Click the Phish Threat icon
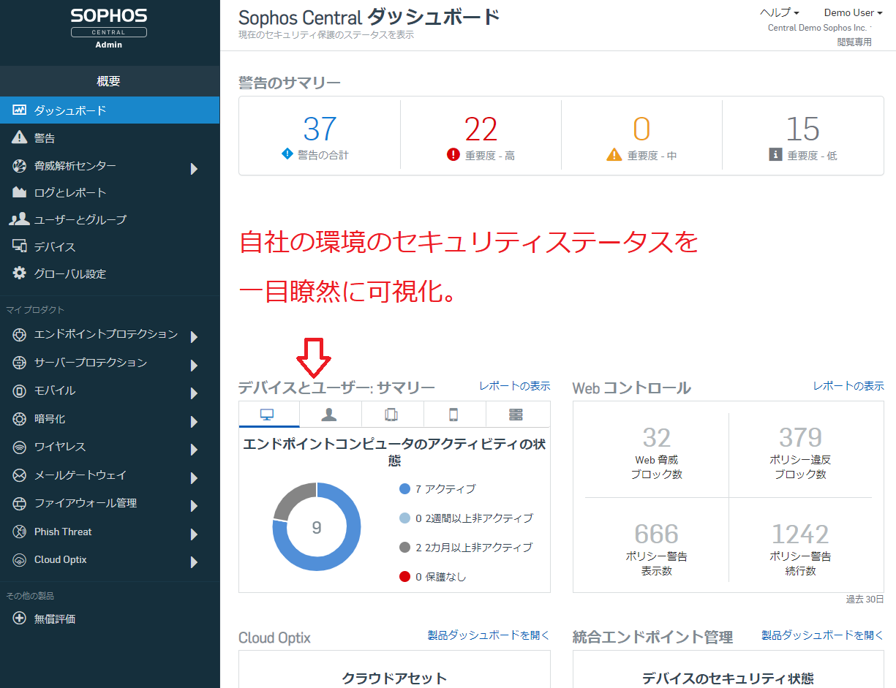This screenshot has height=688, width=896. (20, 532)
